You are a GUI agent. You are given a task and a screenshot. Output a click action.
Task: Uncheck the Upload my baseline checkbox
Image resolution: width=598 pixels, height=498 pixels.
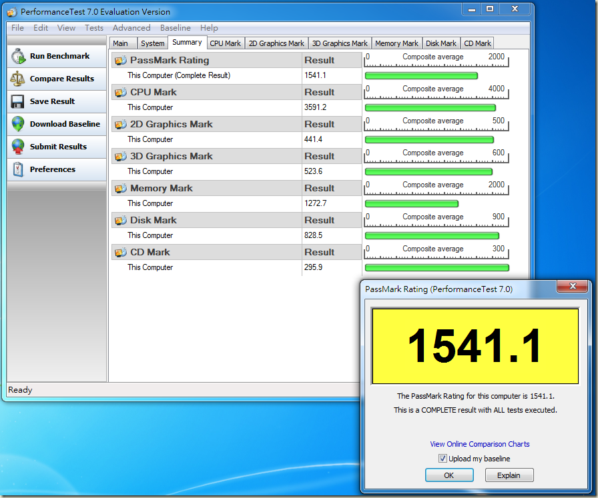[442, 459]
